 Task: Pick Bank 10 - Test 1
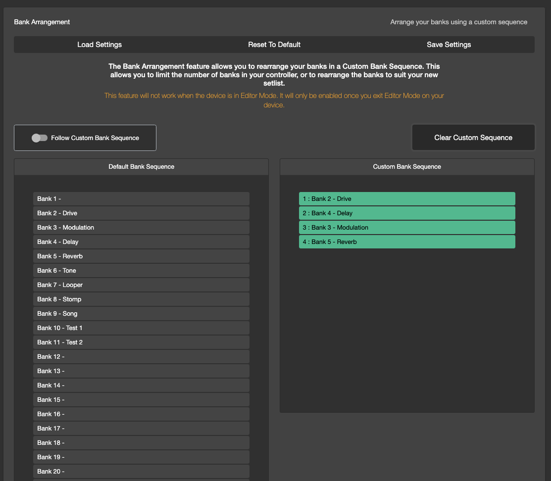point(141,328)
